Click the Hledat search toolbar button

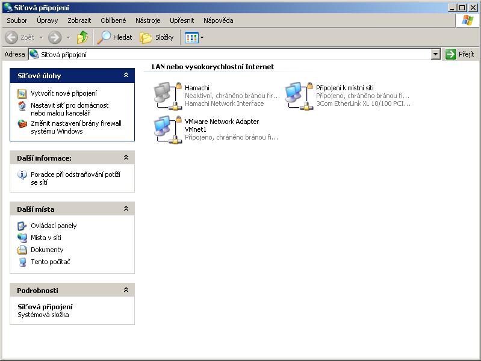[x=116, y=37]
